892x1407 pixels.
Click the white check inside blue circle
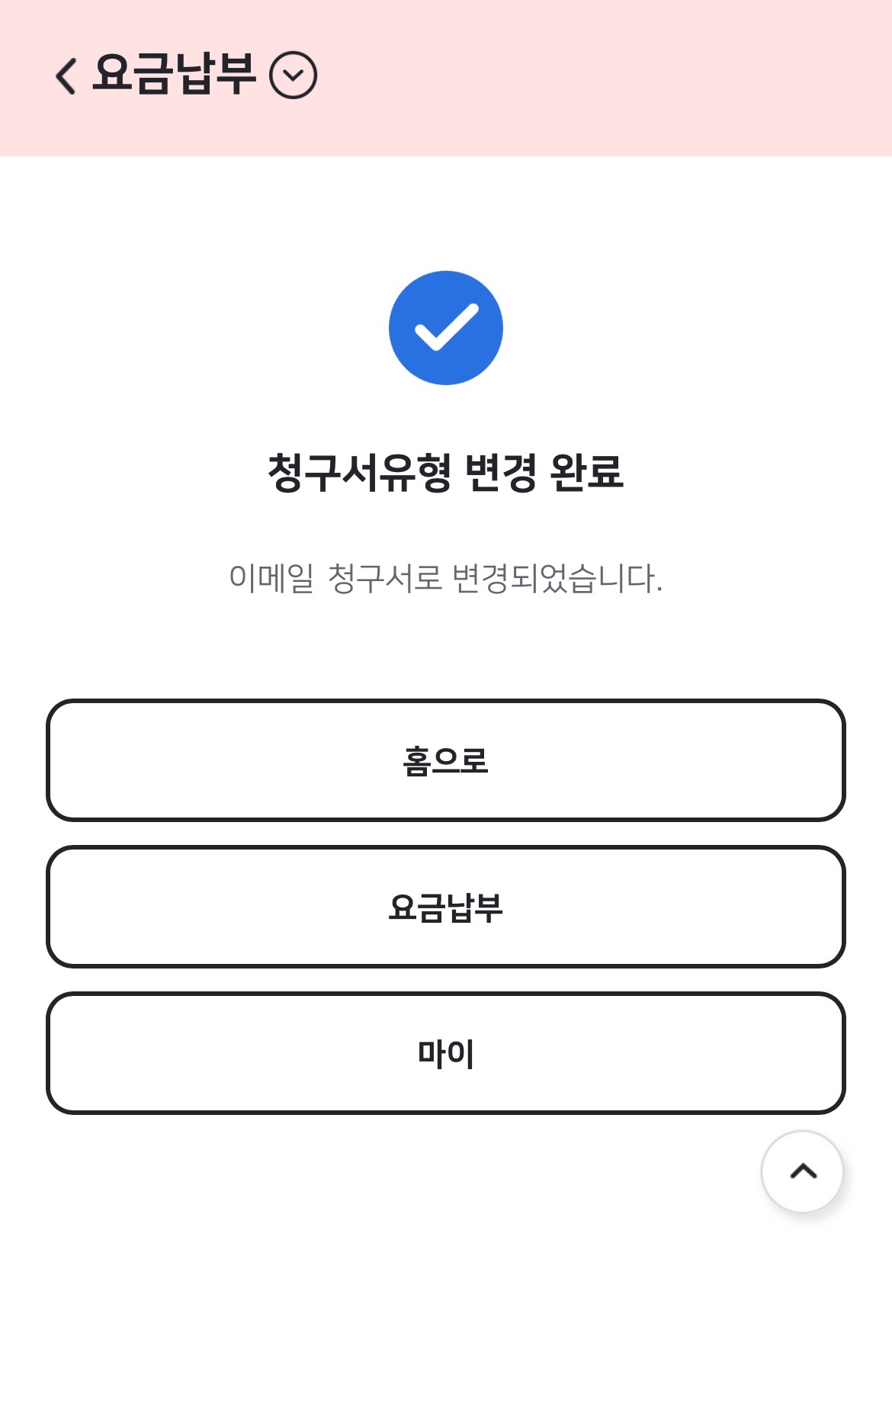tap(446, 328)
